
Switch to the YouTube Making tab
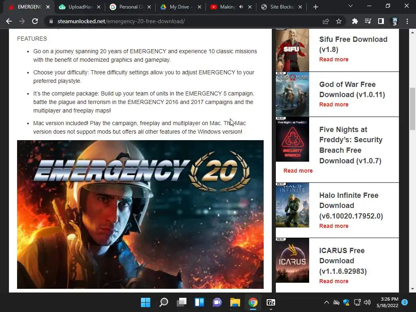click(231, 7)
